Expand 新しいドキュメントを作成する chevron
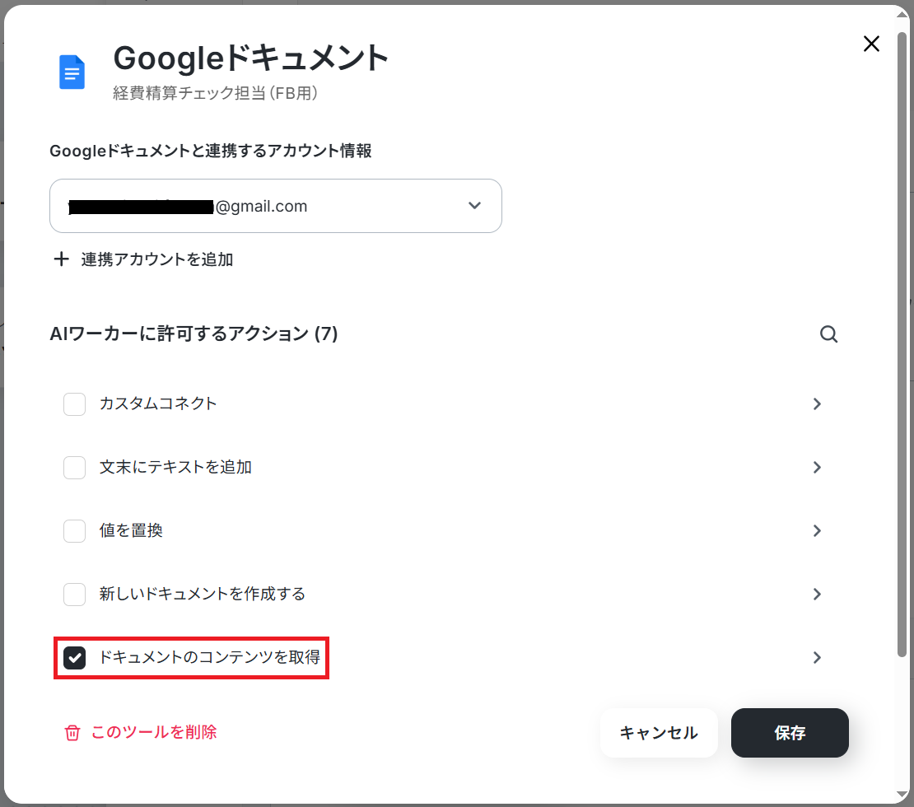Screen dimensions: 914x807 point(817,595)
